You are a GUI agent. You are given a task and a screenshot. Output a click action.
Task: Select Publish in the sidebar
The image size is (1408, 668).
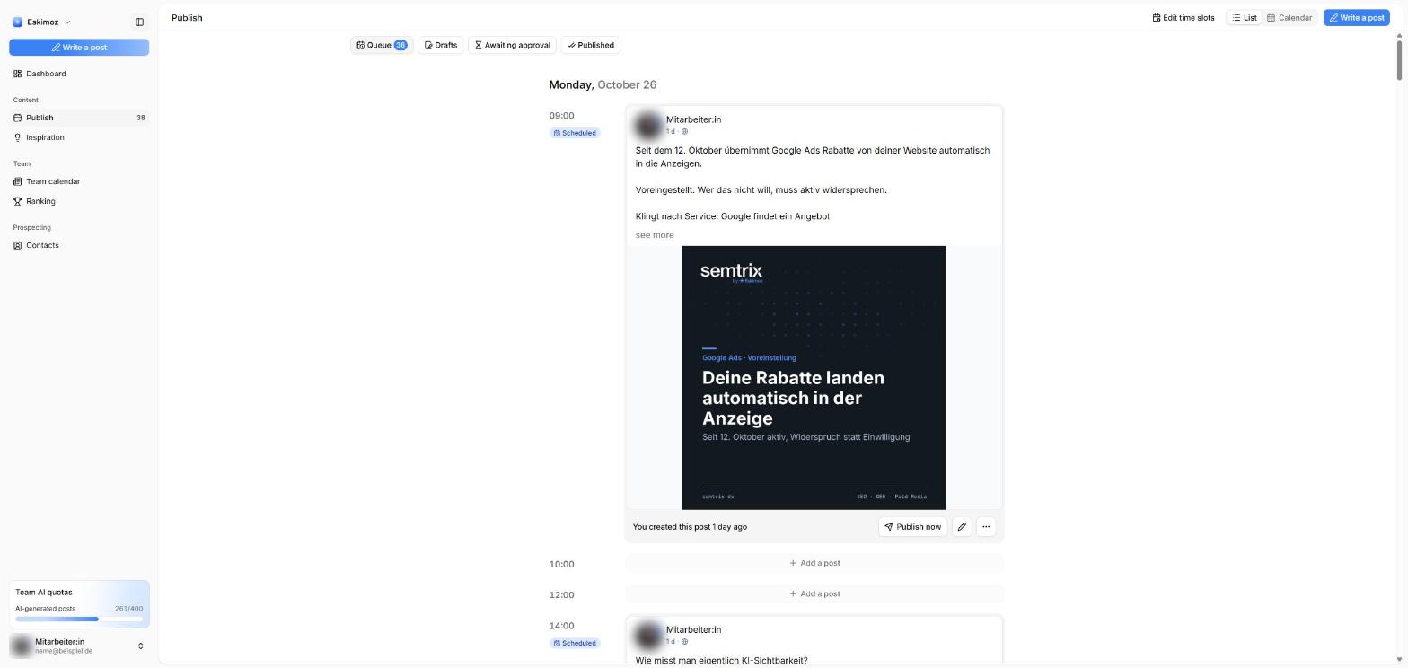[x=79, y=118]
